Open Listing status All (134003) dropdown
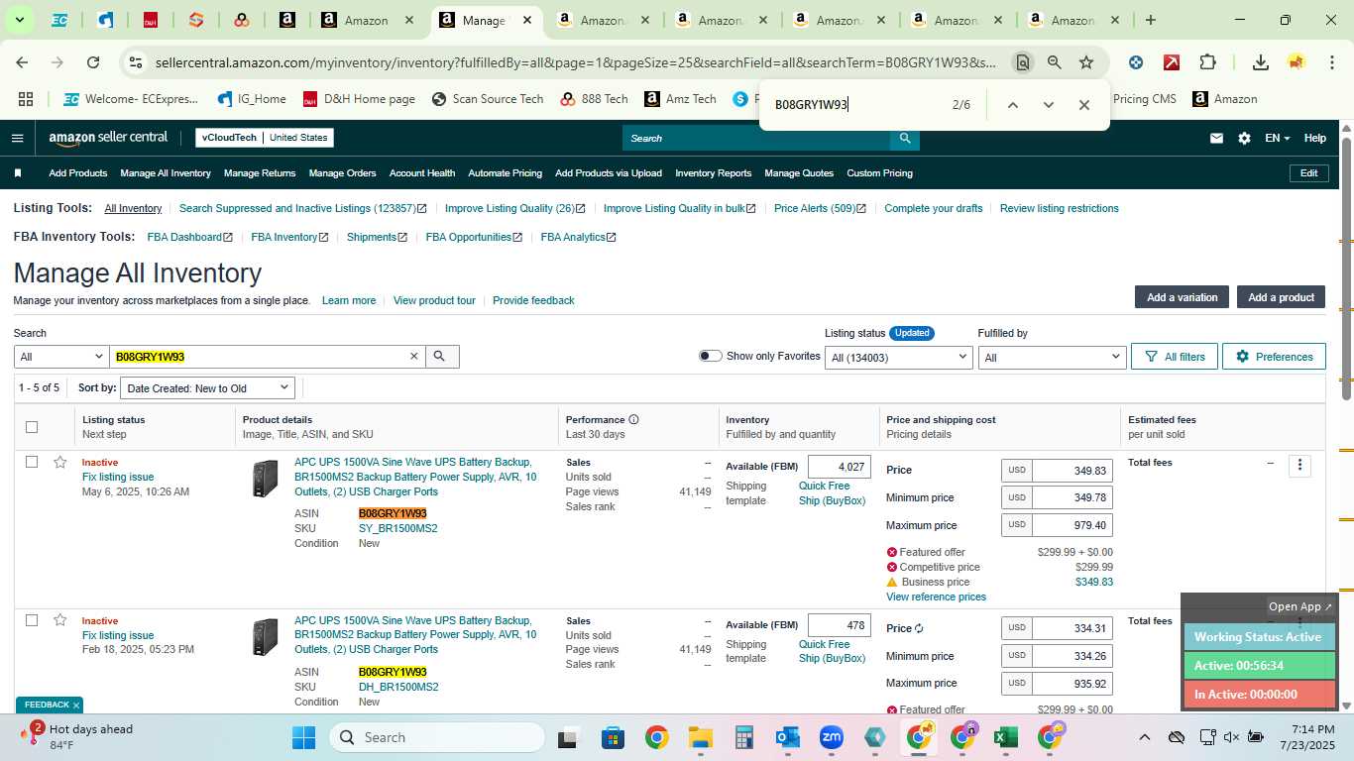This screenshot has width=1354, height=761. (x=899, y=357)
